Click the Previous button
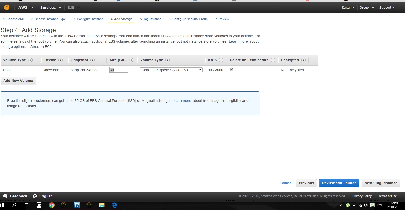The height and width of the screenshot is (210, 405). coord(306,183)
